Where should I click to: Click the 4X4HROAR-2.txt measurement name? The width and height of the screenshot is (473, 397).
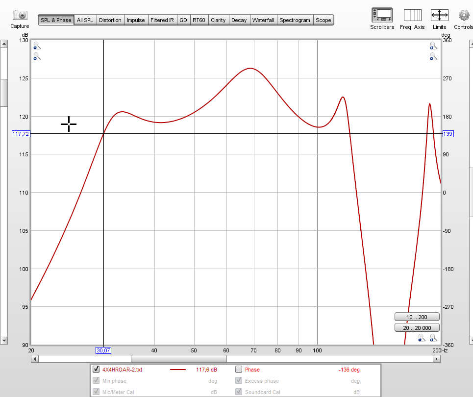click(x=122, y=370)
